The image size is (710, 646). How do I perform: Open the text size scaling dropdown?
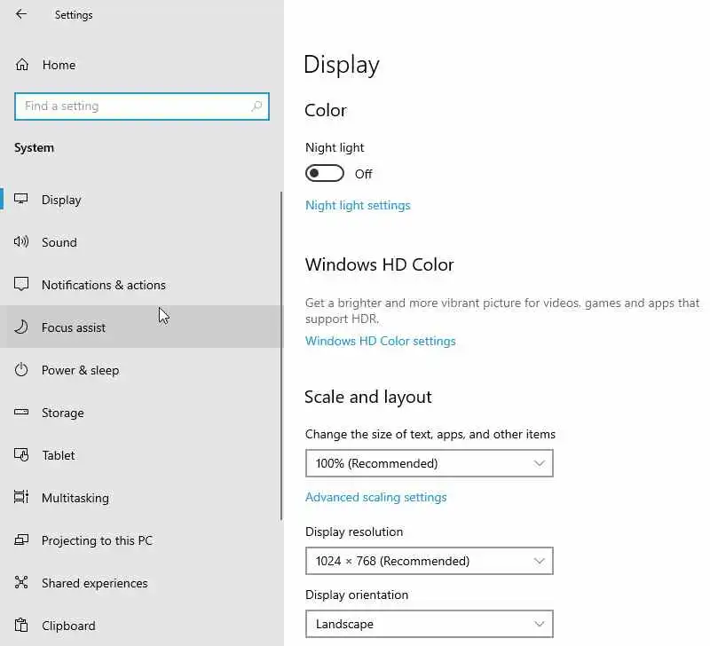pos(430,463)
